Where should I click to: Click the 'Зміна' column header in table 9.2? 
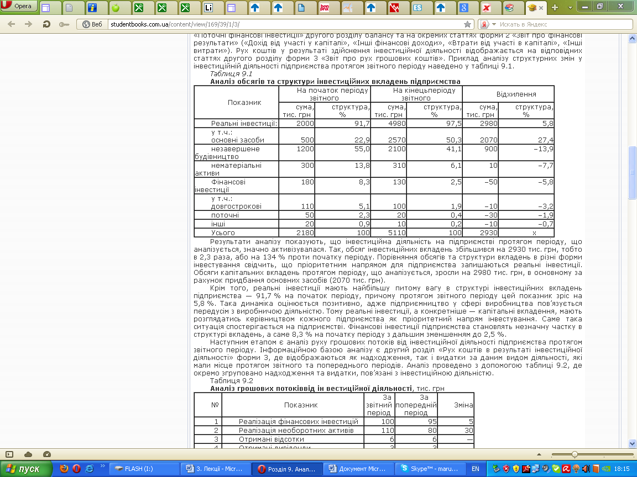point(463,405)
